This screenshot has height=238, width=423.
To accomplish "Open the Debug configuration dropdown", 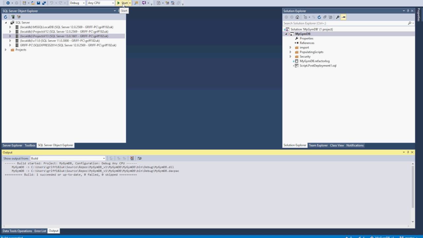I will click(x=77, y=3).
